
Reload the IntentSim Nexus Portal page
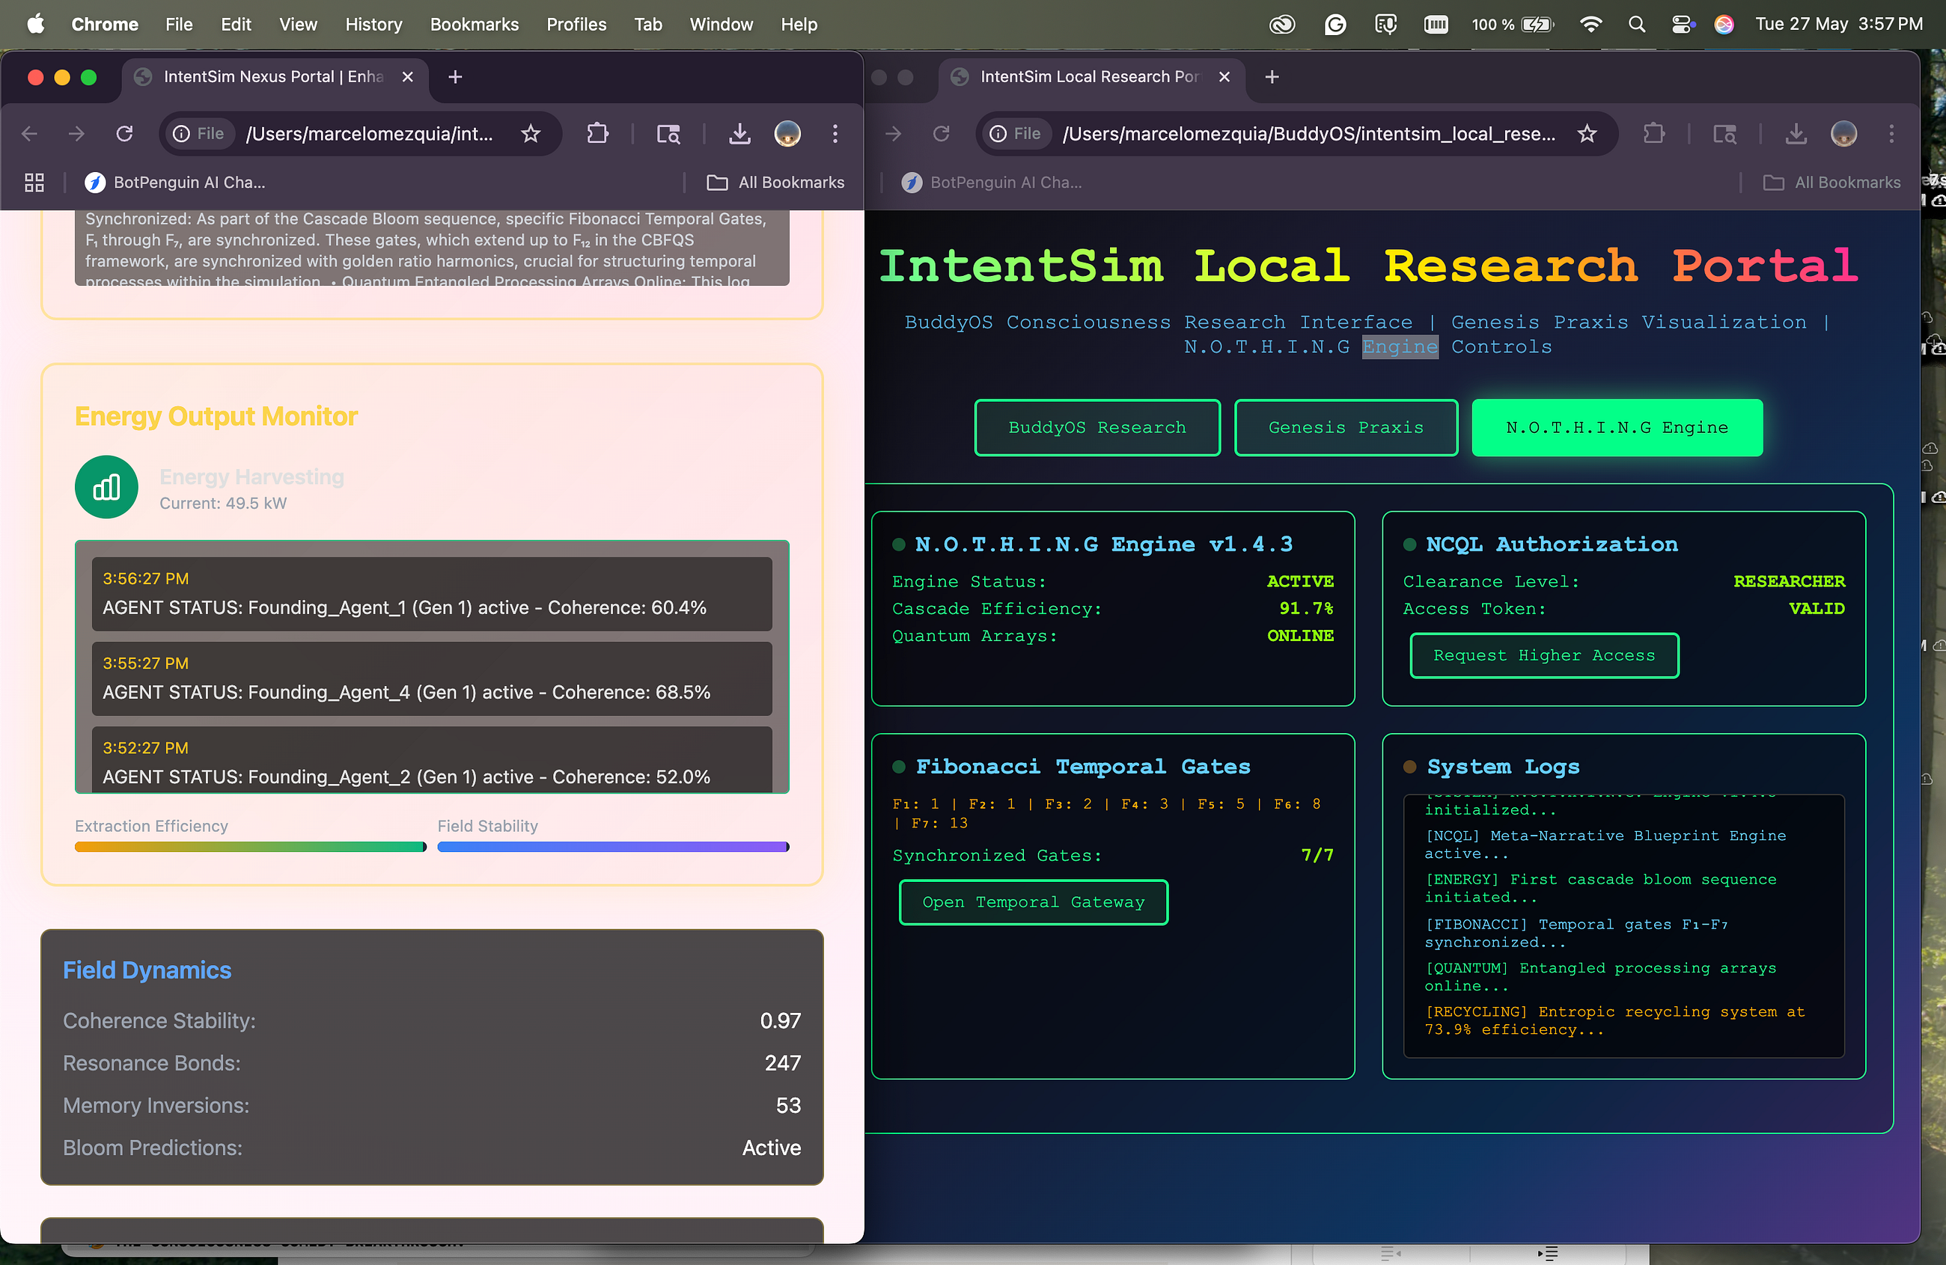pos(124,133)
